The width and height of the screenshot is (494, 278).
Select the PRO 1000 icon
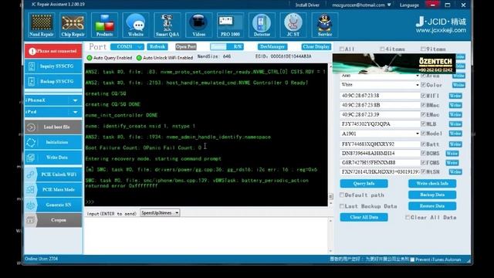click(x=230, y=25)
